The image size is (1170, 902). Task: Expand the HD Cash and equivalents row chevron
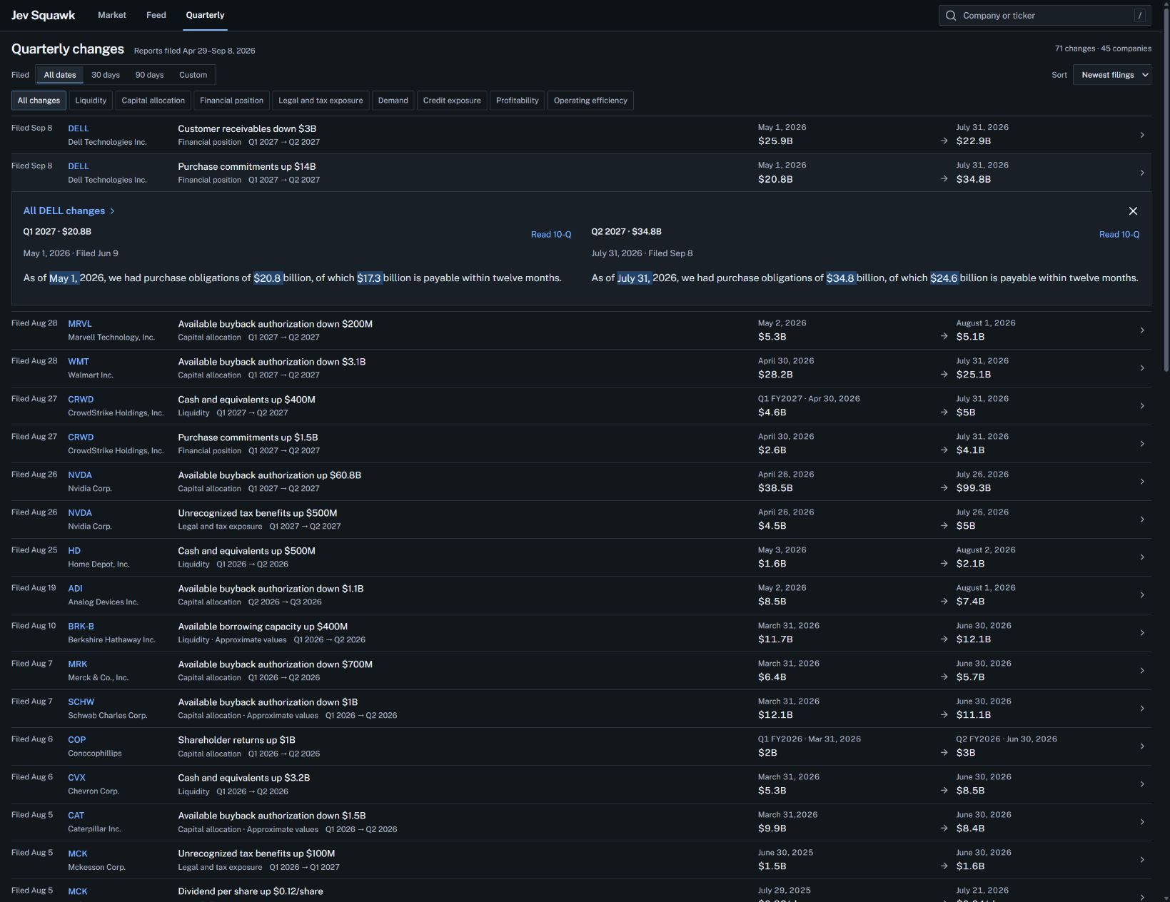coord(1142,557)
